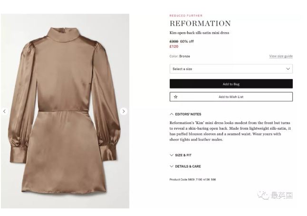307x216 pixels.
Task: Open the Reformation brand name link
Action: tap(200, 24)
